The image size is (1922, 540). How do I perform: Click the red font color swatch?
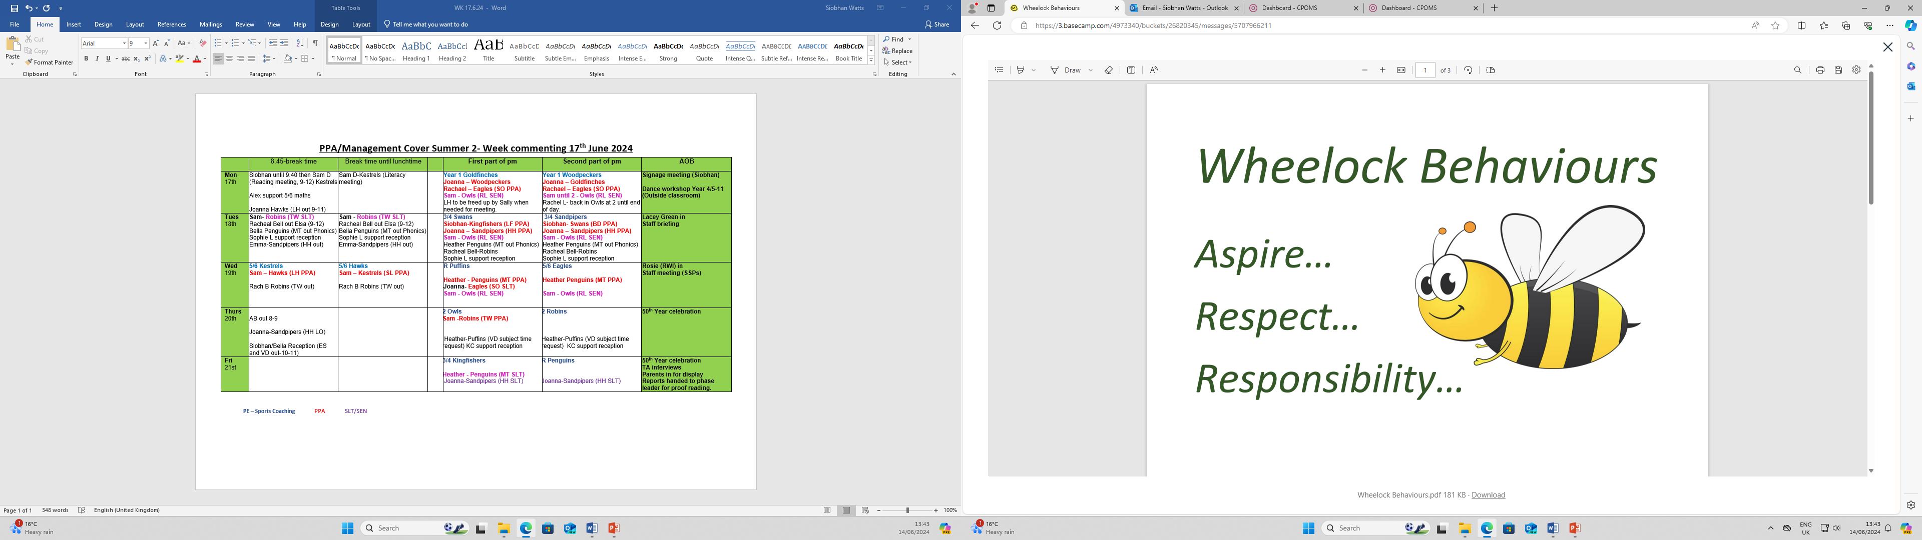(x=196, y=59)
